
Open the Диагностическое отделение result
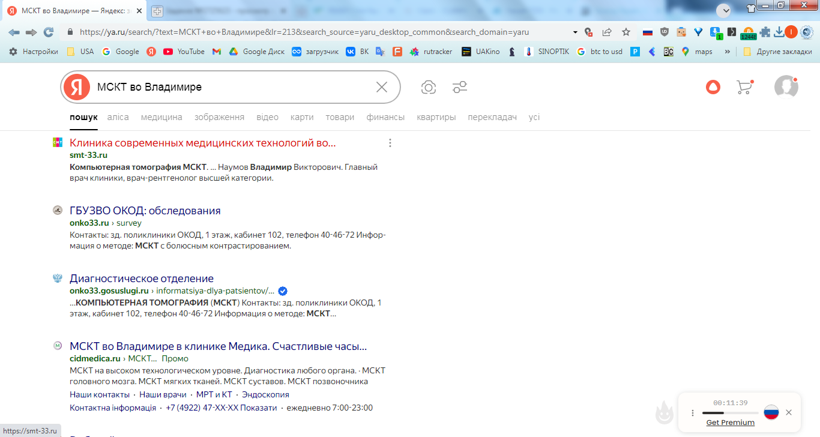click(x=142, y=279)
